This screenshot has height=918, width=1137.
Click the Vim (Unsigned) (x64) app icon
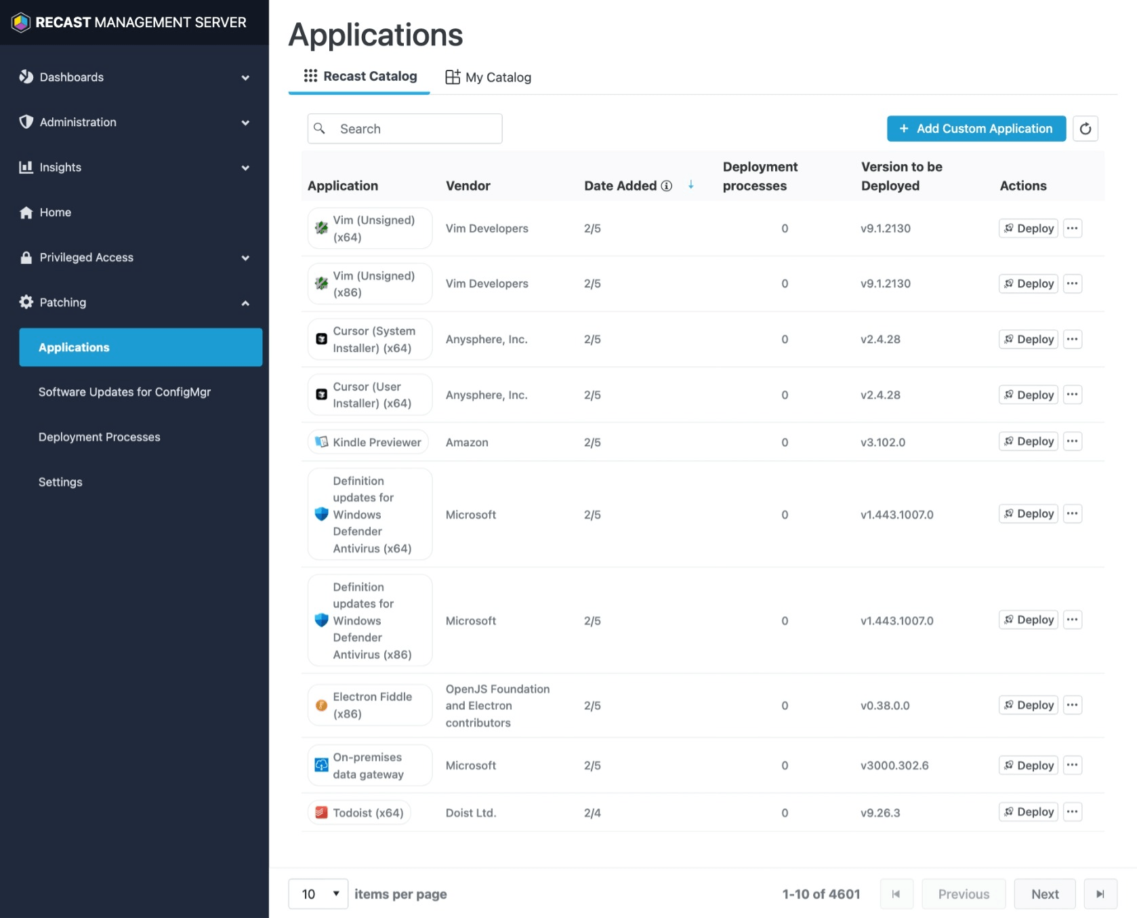tap(321, 228)
